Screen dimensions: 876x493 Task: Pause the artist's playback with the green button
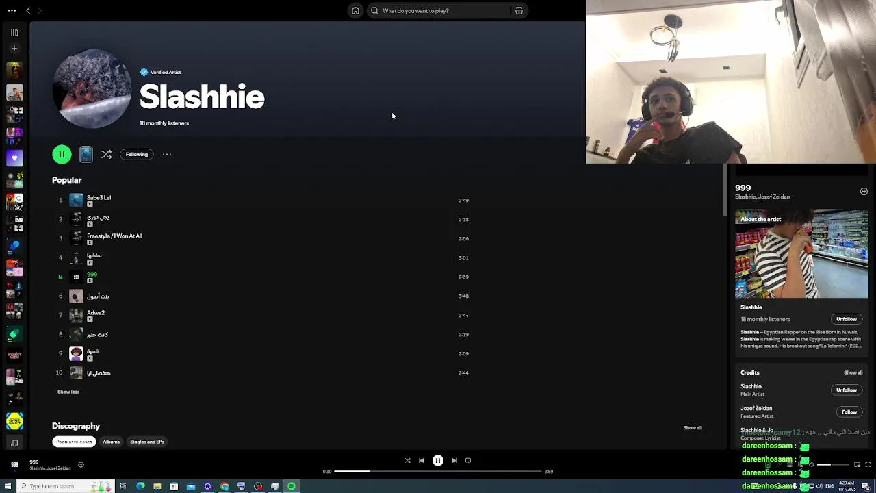pyautogui.click(x=62, y=154)
